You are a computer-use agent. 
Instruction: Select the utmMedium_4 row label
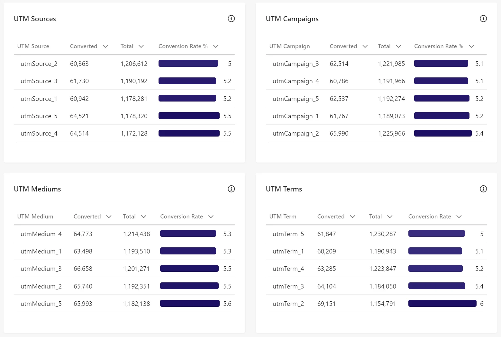pyautogui.click(x=41, y=234)
